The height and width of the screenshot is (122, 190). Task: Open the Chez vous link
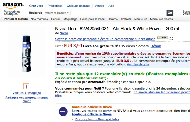[36, 6]
